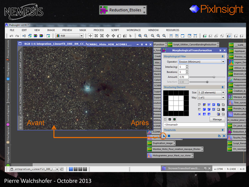Select the clear-element paint mode button
Viewport: 249px width, 187px height.
click(x=170, y=119)
